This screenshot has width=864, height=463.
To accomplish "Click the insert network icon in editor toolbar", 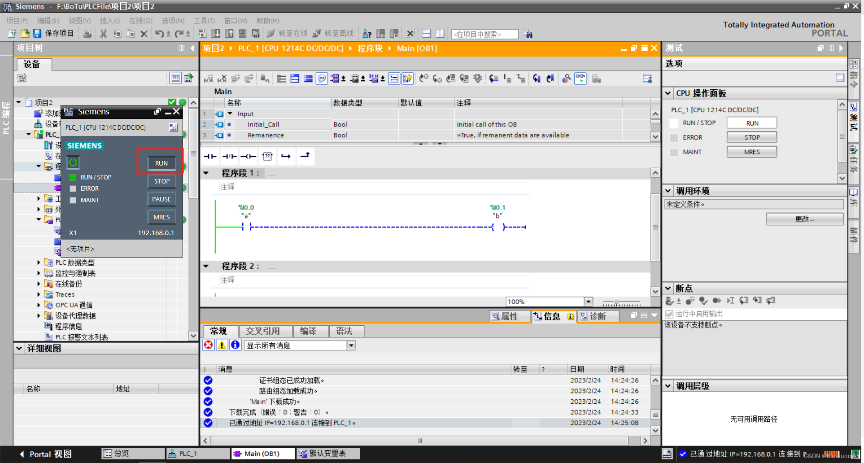I will 208,79.
